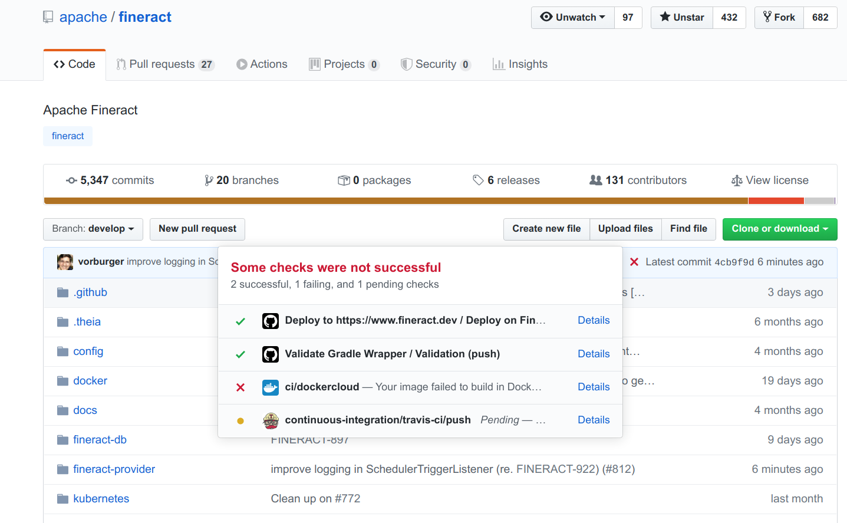Click the Upload files button

click(625, 229)
